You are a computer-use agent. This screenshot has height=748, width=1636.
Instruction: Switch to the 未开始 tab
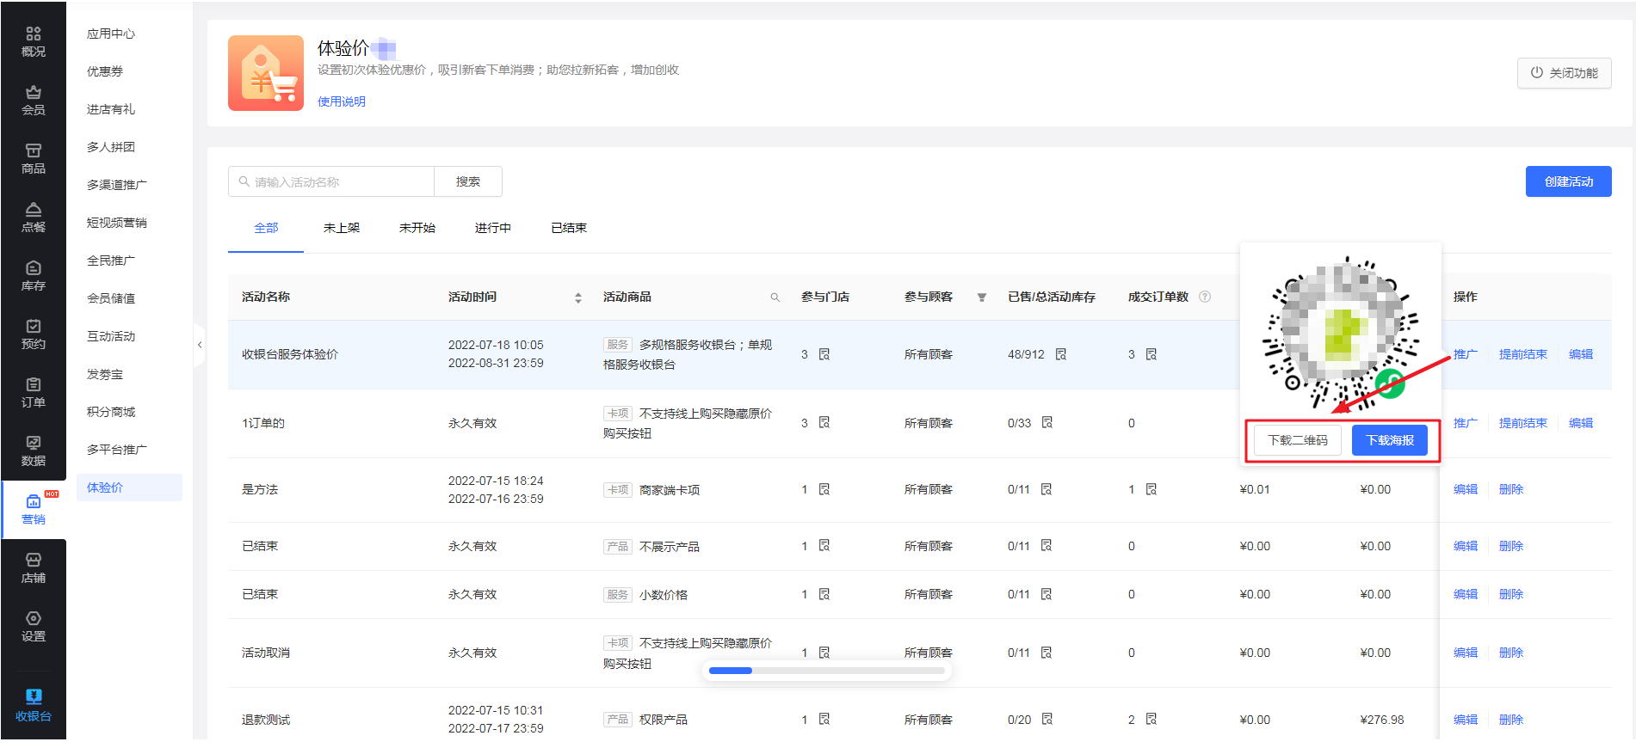(417, 228)
